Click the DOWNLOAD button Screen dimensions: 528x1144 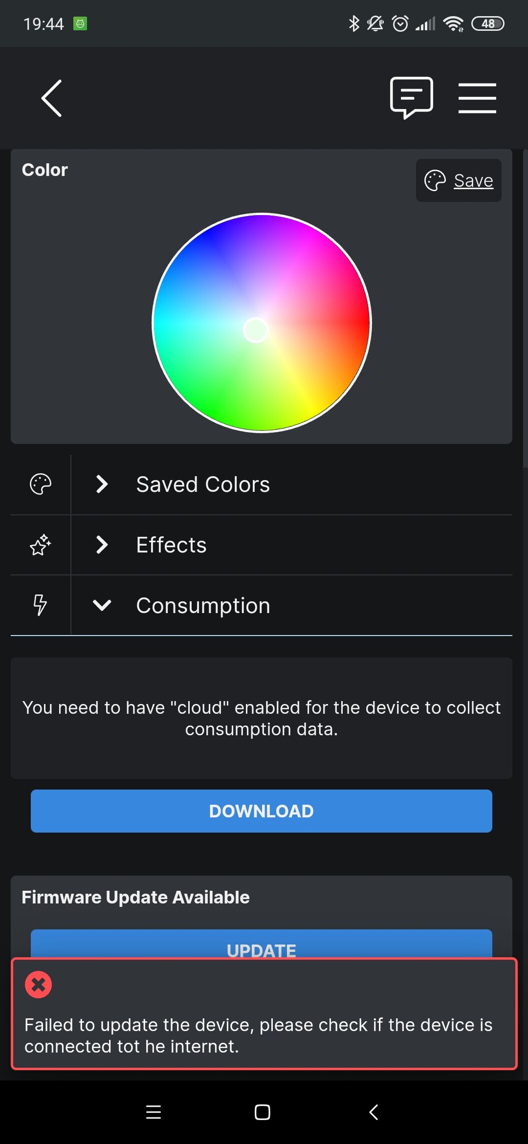[x=261, y=811]
